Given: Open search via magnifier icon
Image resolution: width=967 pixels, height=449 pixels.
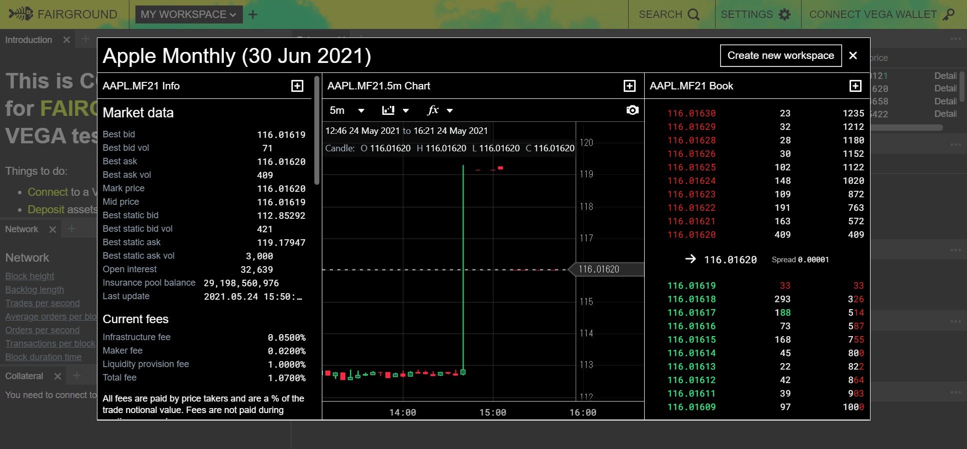Looking at the screenshot, I should pyautogui.click(x=694, y=14).
